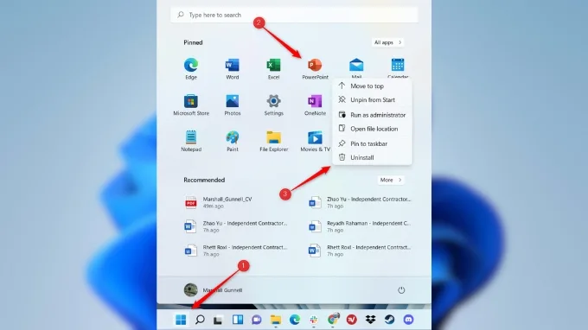Launch Steam from the taskbar
The height and width of the screenshot is (330, 588).
[x=389, y=320]
